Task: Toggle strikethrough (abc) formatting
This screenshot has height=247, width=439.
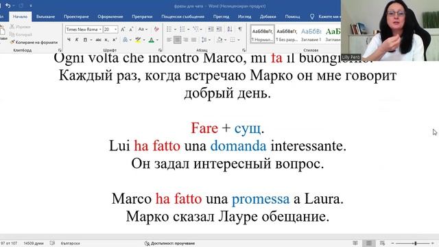Action: (98, 40)
